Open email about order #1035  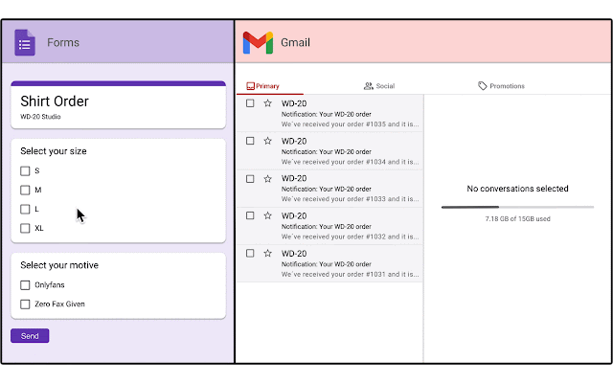(x=329, y=113)
